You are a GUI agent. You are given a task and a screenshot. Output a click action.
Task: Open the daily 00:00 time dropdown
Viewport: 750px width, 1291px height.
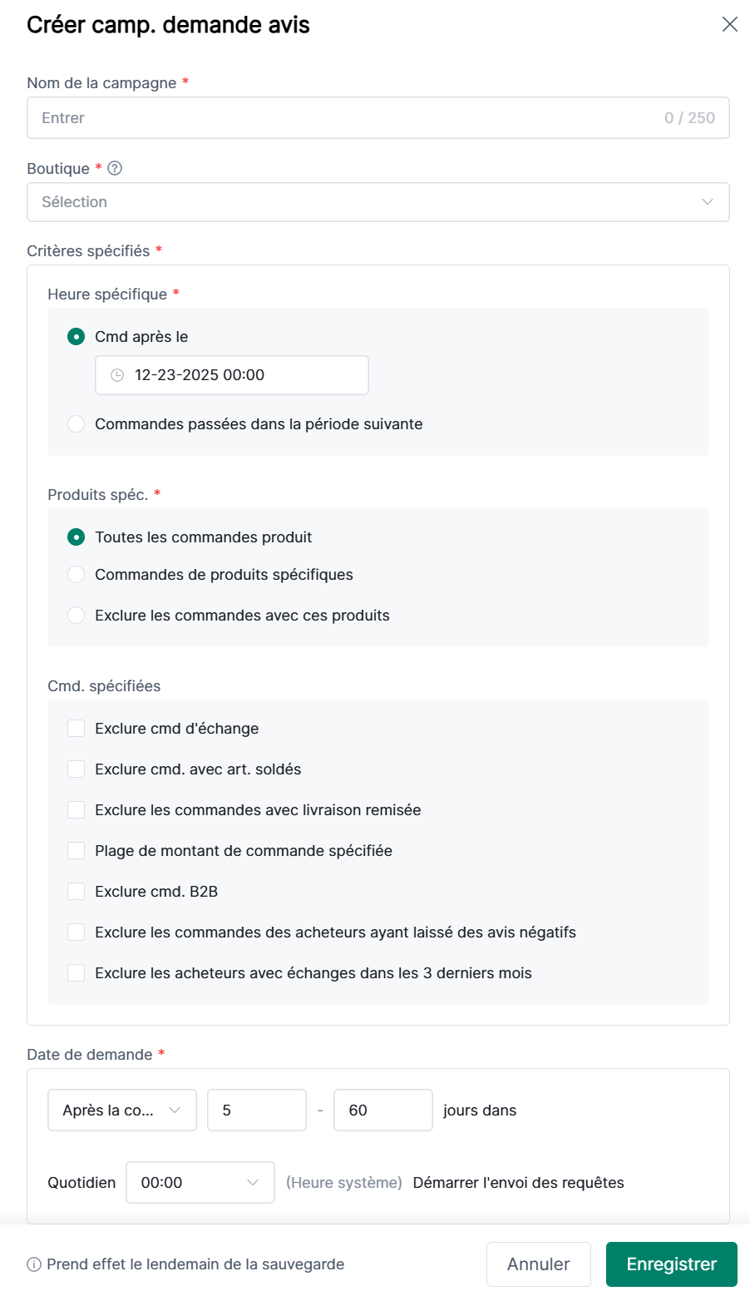click(200, 1183)
